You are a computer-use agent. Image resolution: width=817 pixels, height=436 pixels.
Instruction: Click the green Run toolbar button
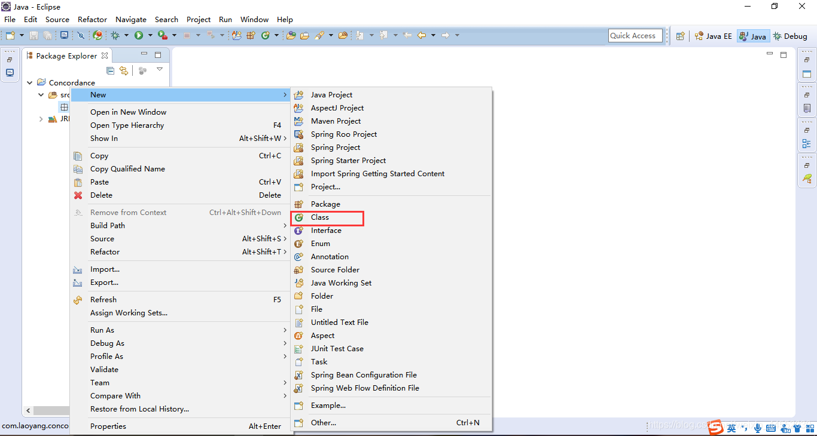pos(139,36)
